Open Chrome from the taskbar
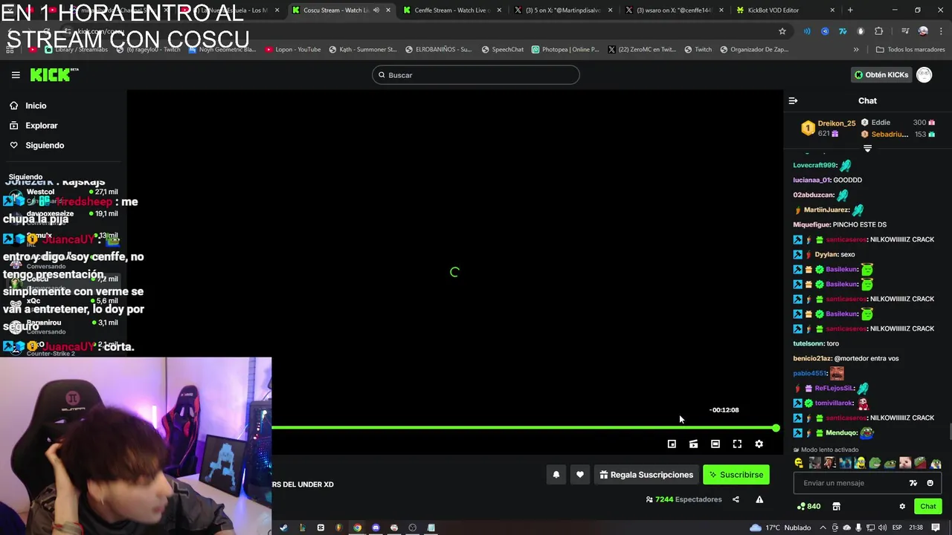The width and height of the screenshot is (952, 535). tap(357, 528)
